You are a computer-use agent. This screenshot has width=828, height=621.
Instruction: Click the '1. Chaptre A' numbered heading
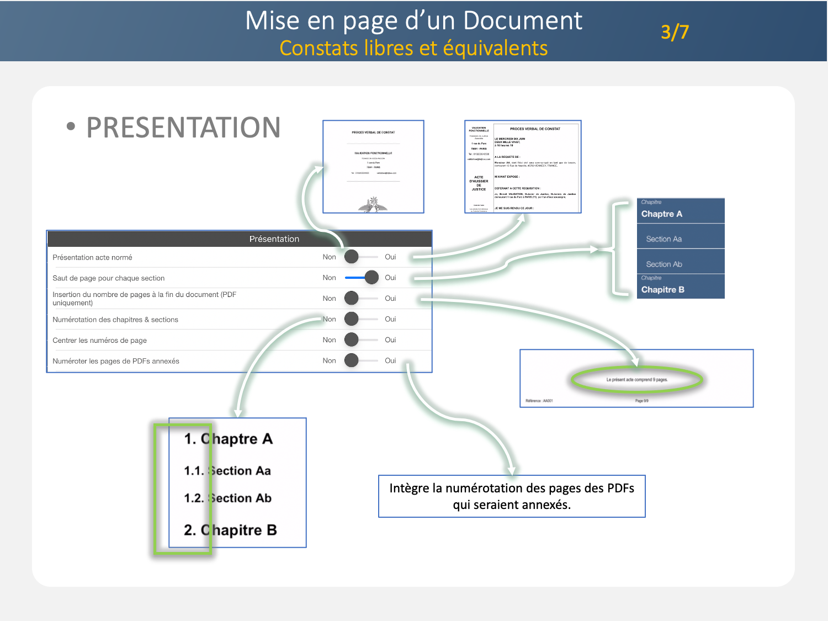tap(229, 439)
